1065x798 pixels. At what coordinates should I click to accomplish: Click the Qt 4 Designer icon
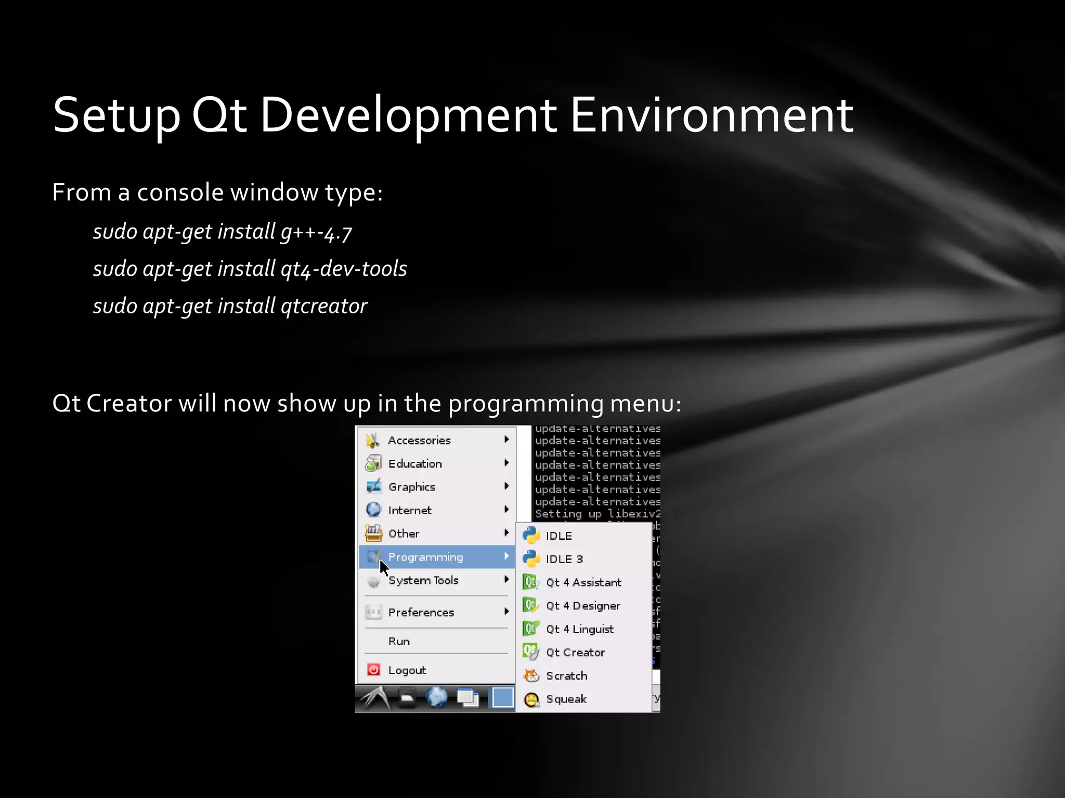click(531, 606)
